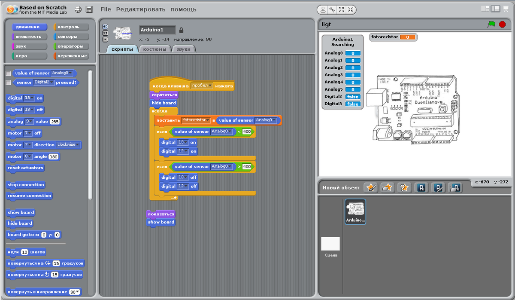Switch to the костюмы tab
This screenshot has width=515, height=300.
point(154,49)
